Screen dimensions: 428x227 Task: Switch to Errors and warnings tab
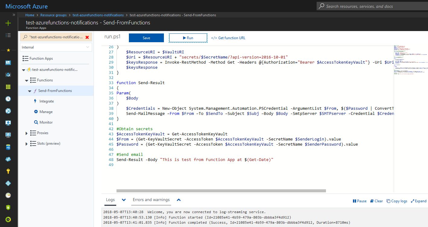click(x=151, y=200)
